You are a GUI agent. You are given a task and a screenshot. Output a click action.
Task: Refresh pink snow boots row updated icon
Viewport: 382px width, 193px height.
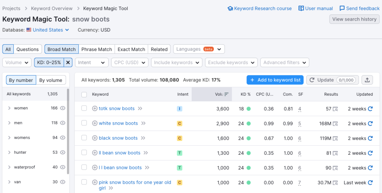(x=370, y=182)
